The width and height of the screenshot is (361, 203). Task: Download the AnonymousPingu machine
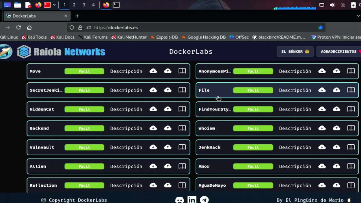[x=322, y=71]
